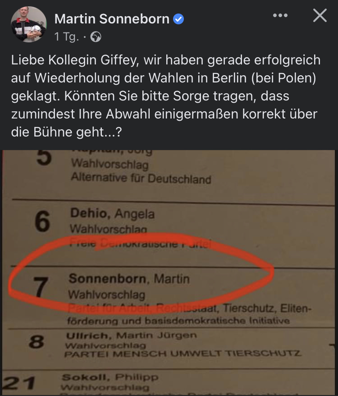Screen dimensions: 338x396
Task: Click the globe public audience icon
Action: click(96, 37)
